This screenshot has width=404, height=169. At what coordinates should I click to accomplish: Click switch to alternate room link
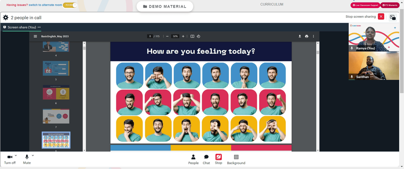45,5
